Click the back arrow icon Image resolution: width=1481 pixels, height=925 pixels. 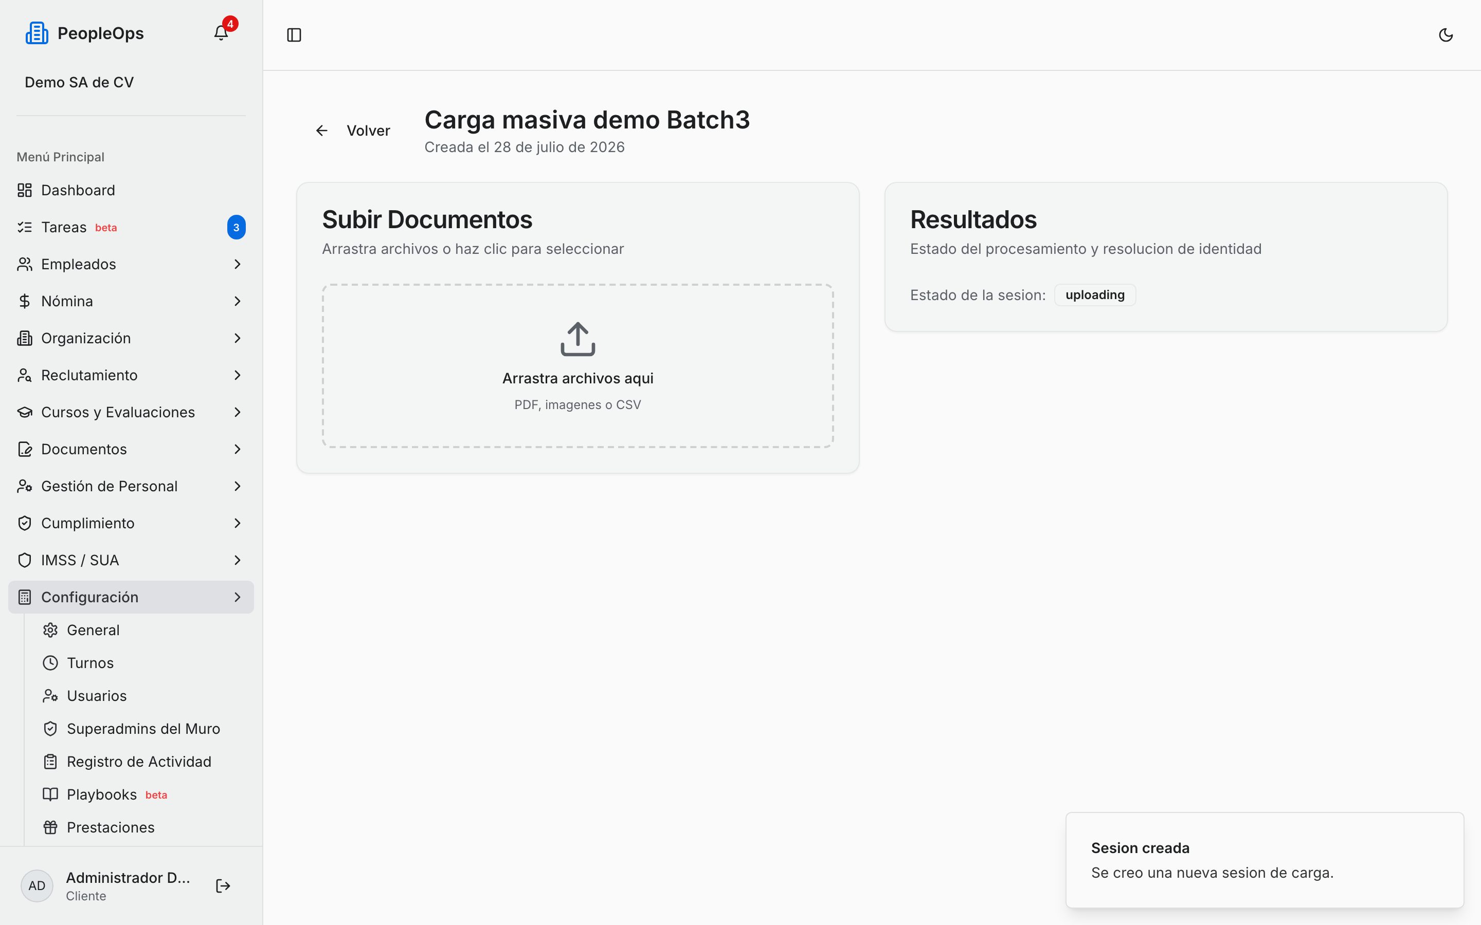pos(322,131)
